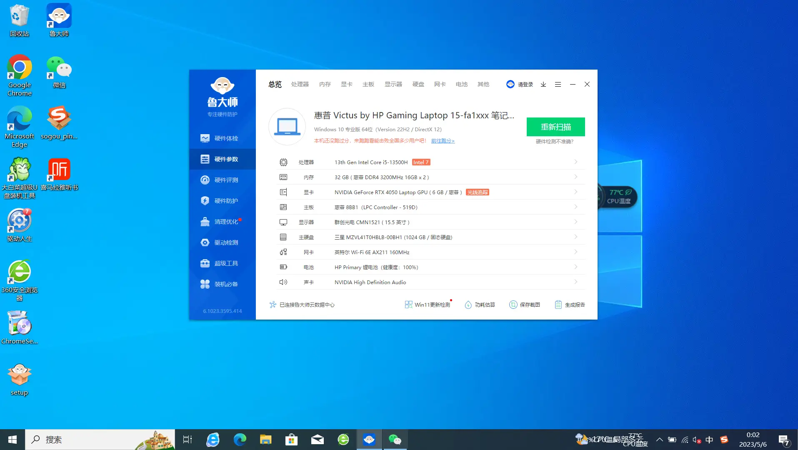Click the 显卡 graphics card icon
The image size is (798, 450).
pos(283,192)
